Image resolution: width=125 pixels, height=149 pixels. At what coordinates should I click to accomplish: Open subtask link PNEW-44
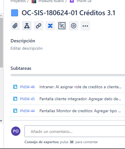[x=27, y=111]
